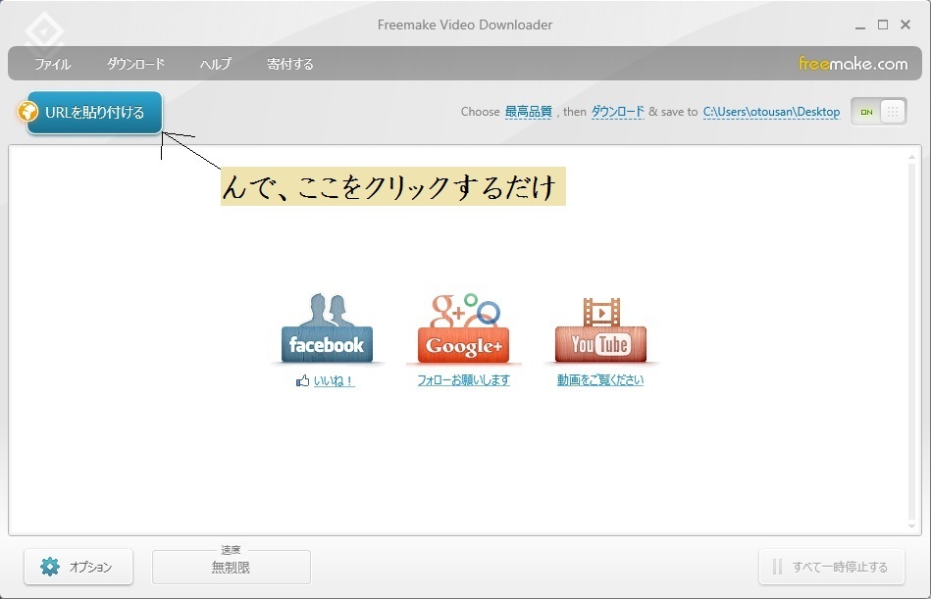The width and height of the screenshot is (931, 599).
Task: Change quality via 最高品質 link
Action: tap(529, 112)
